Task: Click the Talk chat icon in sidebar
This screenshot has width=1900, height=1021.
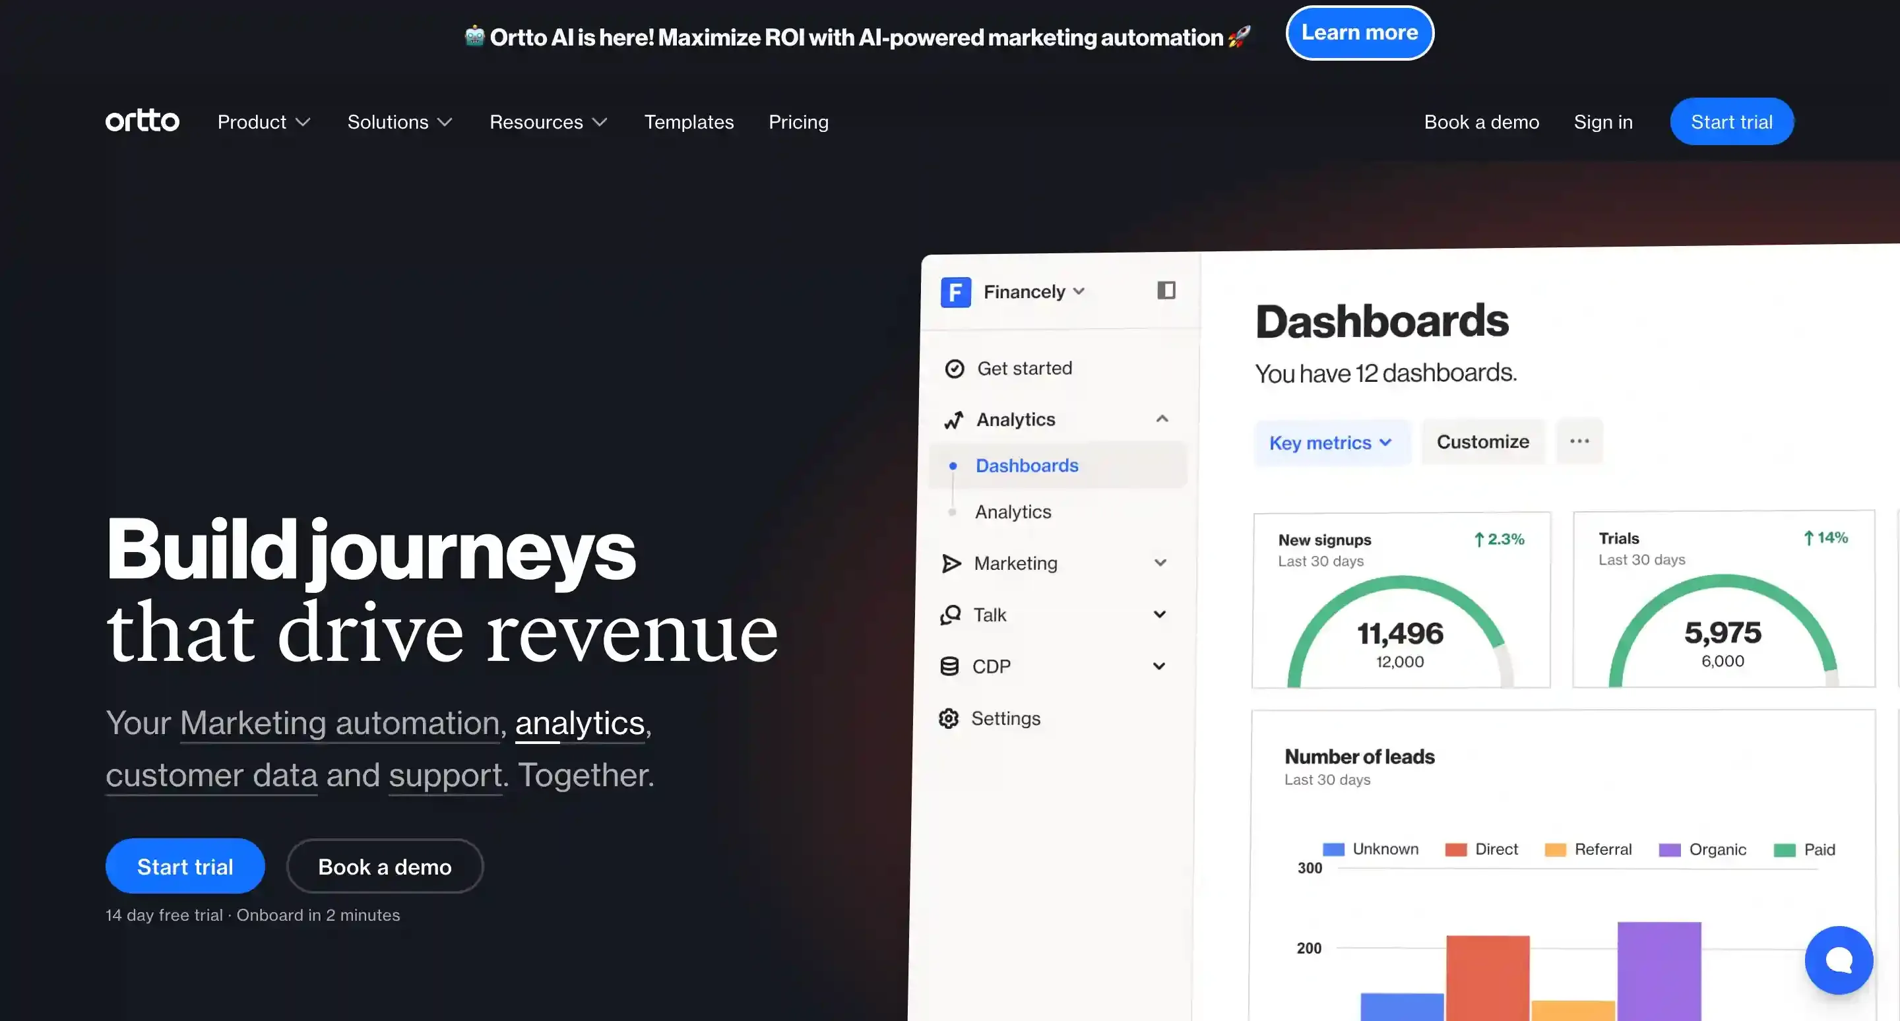Action: pos(950,615)
